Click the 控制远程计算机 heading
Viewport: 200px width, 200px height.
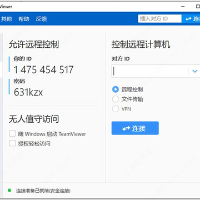141,44
